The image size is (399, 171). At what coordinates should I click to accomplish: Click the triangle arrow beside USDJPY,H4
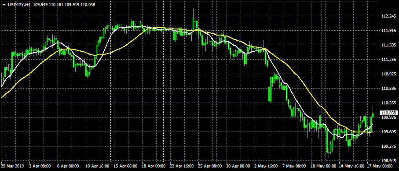coord(4,4)
